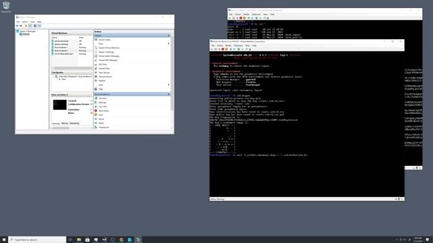Select Hyper-V Manager root tree node
This screenshot has width=433, height=243.
(27, 31)
